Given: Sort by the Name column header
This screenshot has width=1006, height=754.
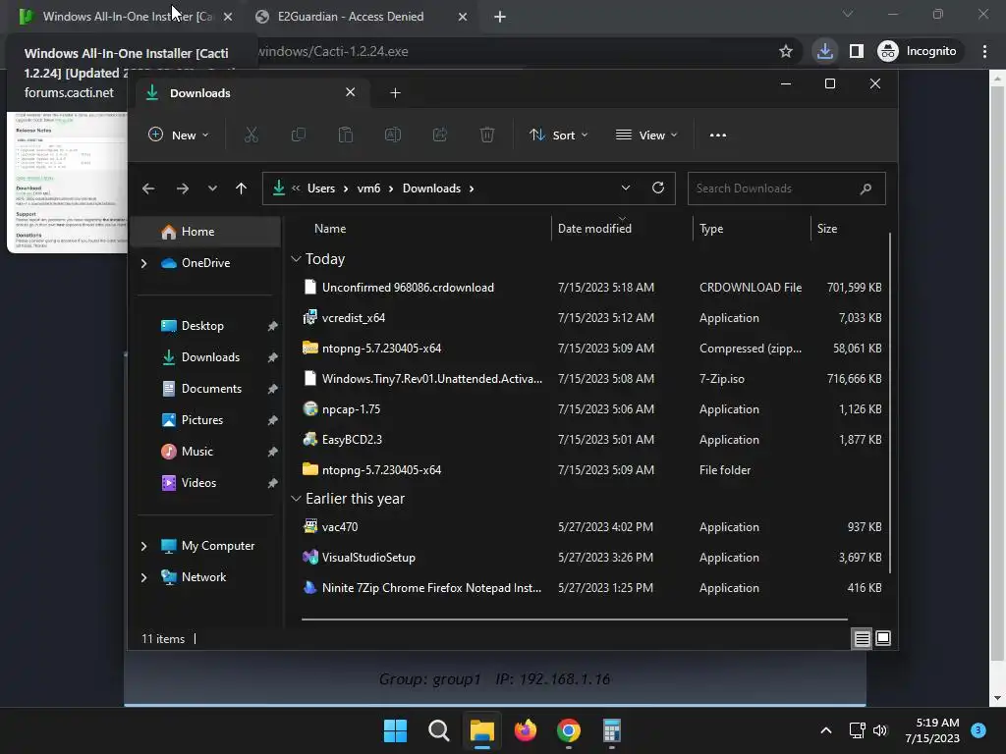Looking at the screenshot, I should (x=330, y=228).
